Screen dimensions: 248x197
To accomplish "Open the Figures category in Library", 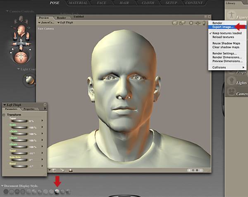I will tap(236, 15).
